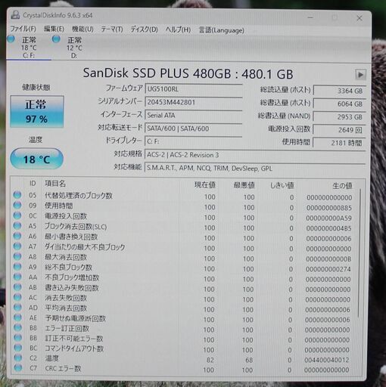Viewport: 386px width, 387px height.
Task: Click raw value 004400040012 in 温度 row
Action: point(327,360)
